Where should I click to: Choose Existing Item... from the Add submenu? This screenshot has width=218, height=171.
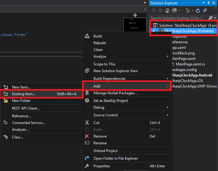(24, 94)
